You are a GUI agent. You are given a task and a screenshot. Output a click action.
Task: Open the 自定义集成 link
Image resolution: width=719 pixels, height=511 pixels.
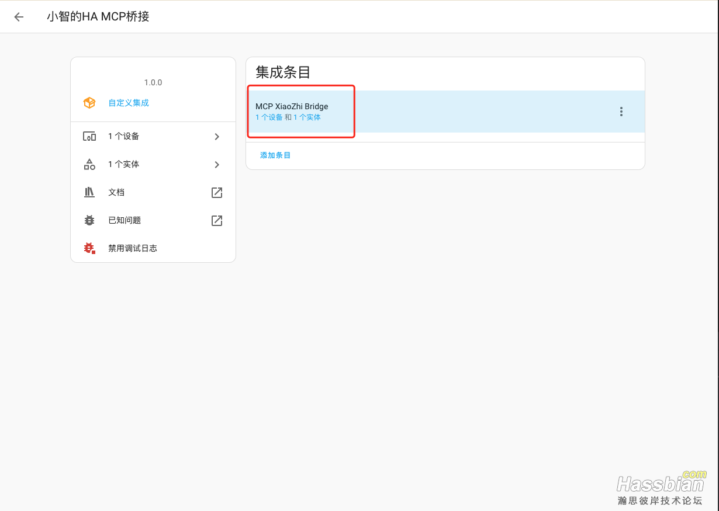point(129,103)
